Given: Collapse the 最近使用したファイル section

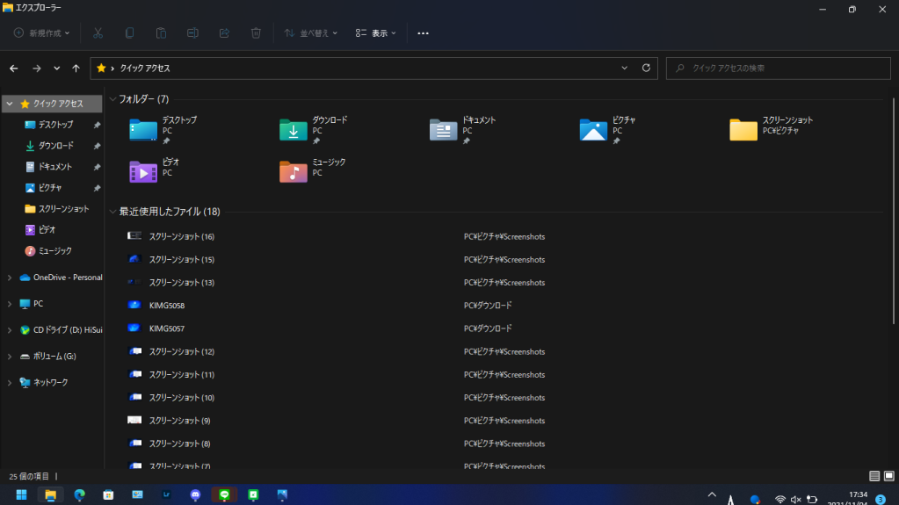Looking at the screenshot, I should tap(112, 212).
